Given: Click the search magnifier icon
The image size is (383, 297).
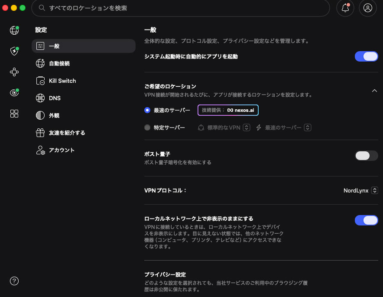Looking at the screenshot, I should point(42,8).
